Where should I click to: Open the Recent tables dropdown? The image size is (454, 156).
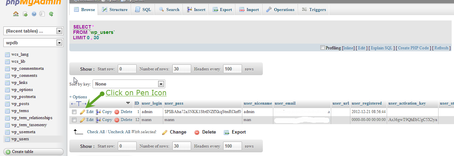(33, 31)
